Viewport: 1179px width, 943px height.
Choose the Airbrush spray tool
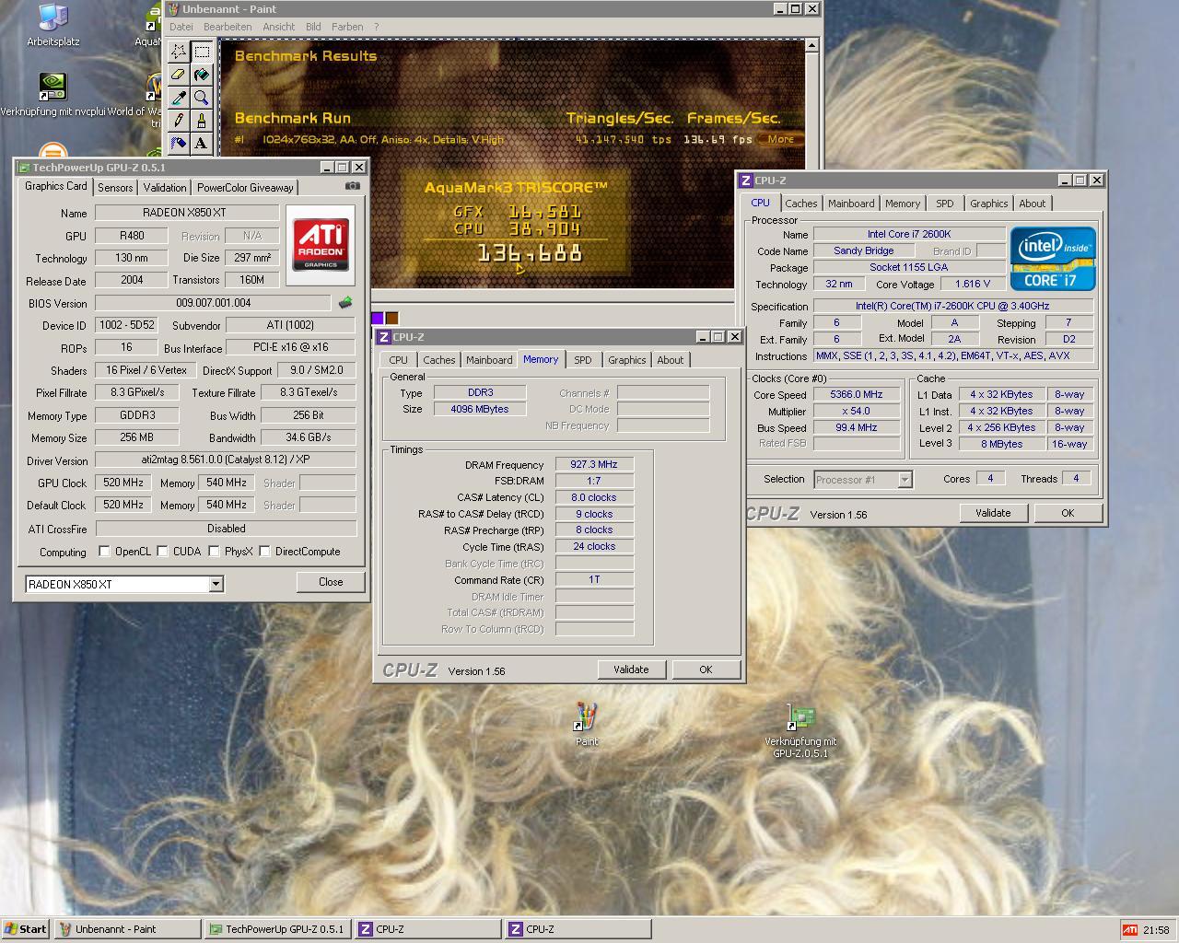click(x=179, y=144)
